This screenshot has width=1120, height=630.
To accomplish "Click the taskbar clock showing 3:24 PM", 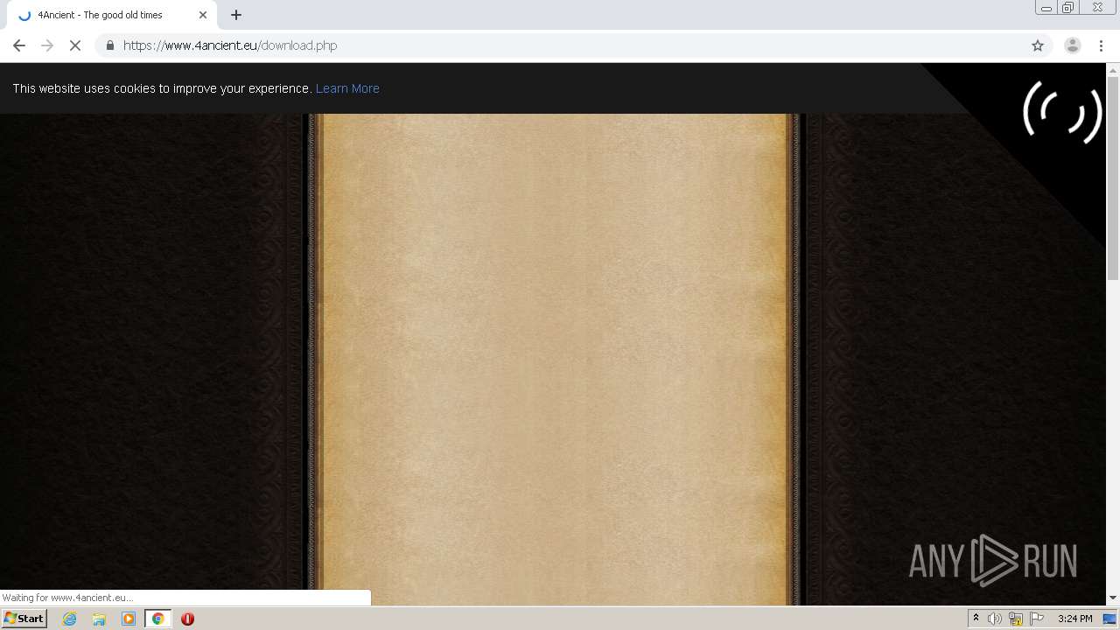I will [1074, 619].
